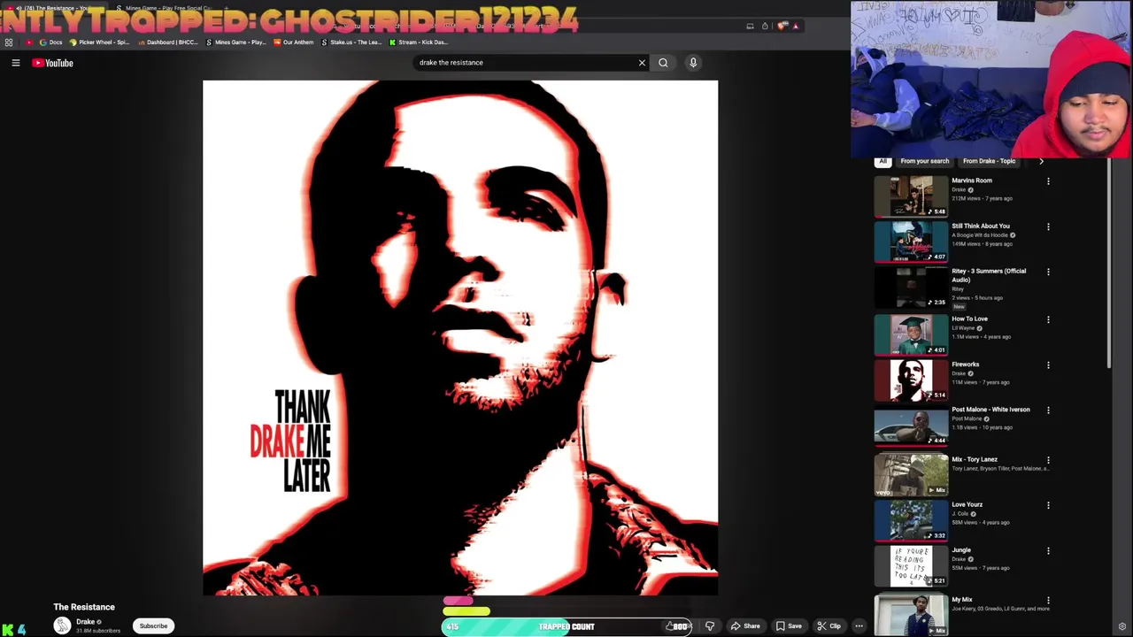Screen dimensions: 1133x637
Task: Open options menu for Love Yourz
Action: pos(1048,505)
